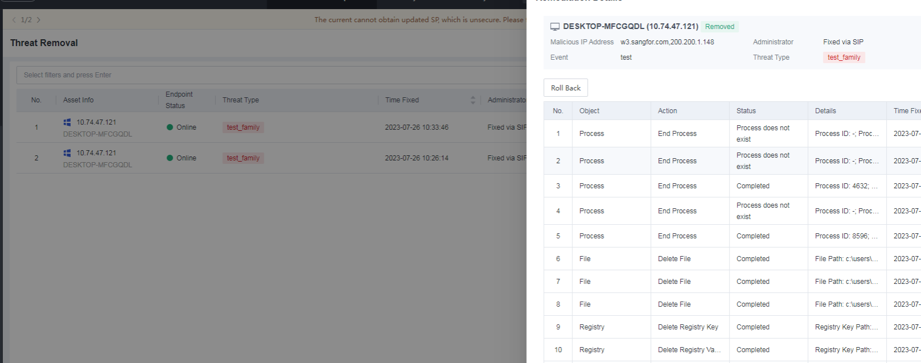Click test_family tag in threat row 1
This screenshot has height=363, width=921.
coord(243,127)
